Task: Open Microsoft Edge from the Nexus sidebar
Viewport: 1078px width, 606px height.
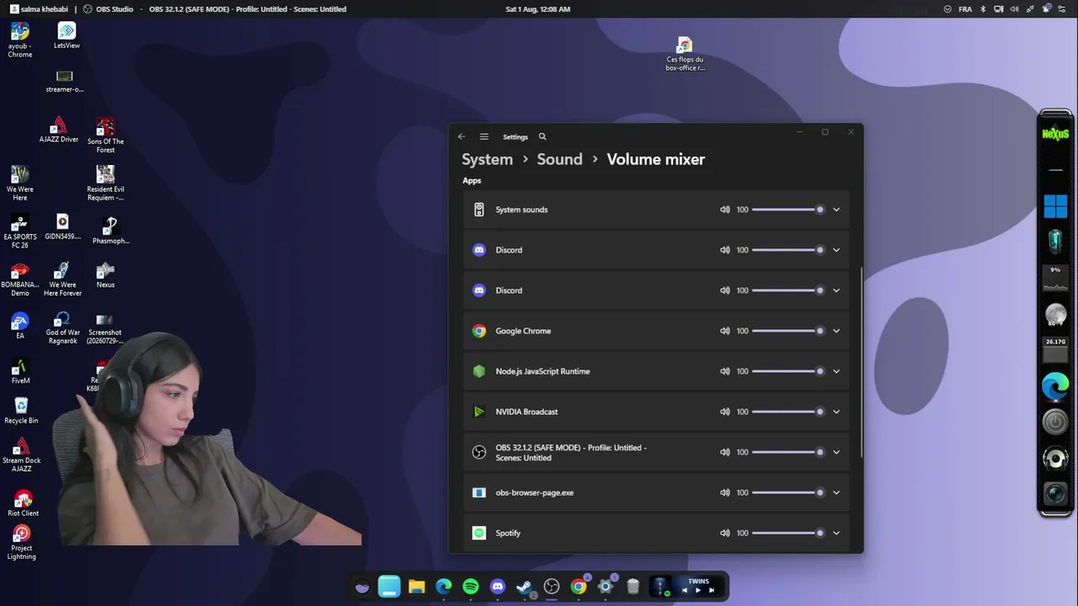Action: (1055, 386)
